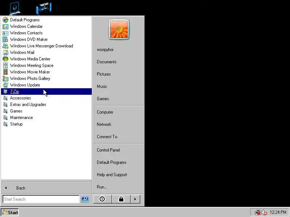Open the first desktop icon at top left

tap(15, 8)
